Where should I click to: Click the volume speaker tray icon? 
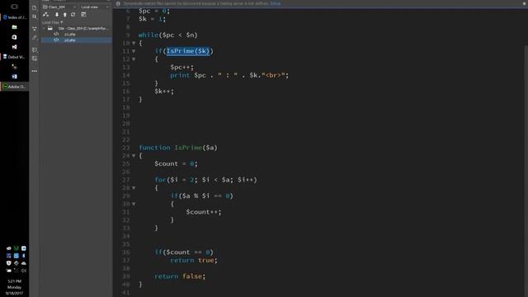click(x=24, y=271)
